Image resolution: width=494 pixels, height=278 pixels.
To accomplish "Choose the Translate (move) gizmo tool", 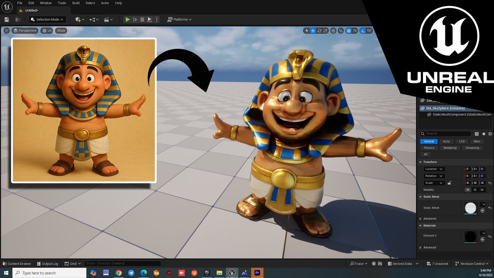I will coord(313,31).
